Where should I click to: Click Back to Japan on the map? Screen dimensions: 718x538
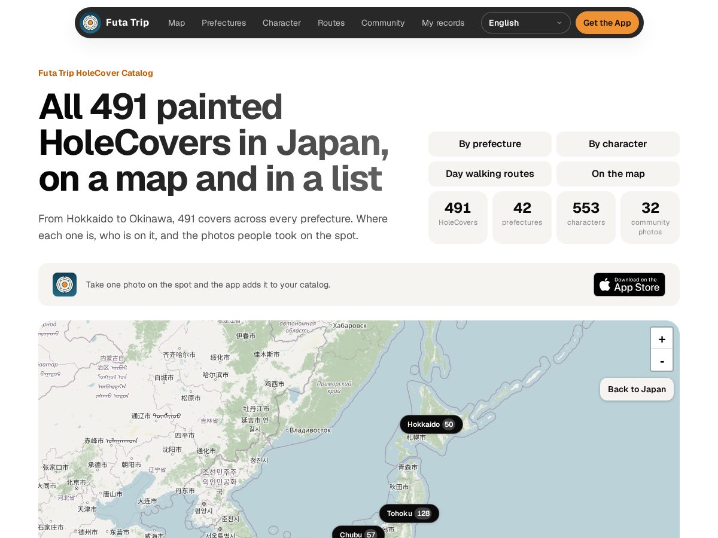pyautogui.click(x=637, y=389)
